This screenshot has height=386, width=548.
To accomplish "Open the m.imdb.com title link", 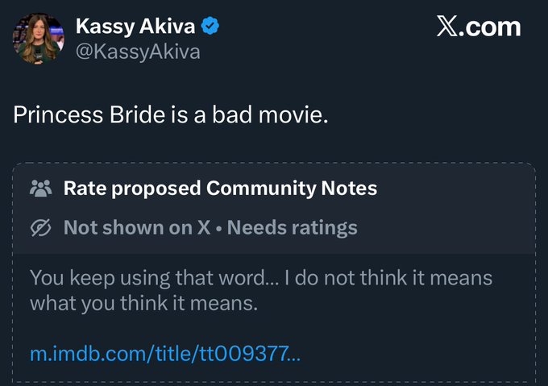I will [x=165, y=355].
